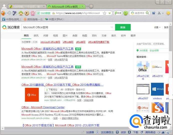Select the 图片 search tab
Image resolution: width=173 pixels, height=135 pixels.
coord(65,36)
